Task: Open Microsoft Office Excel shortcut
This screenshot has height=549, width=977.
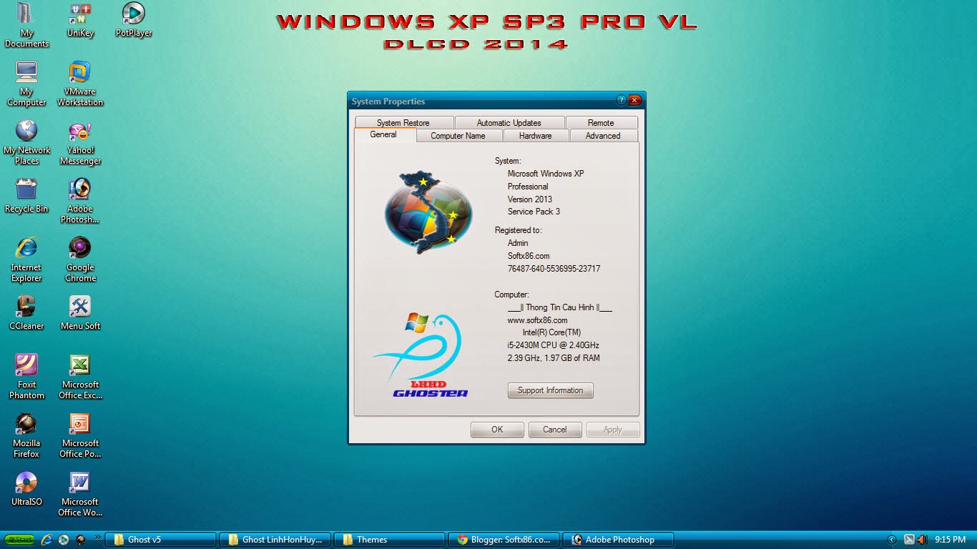Action: pos(80,377)
